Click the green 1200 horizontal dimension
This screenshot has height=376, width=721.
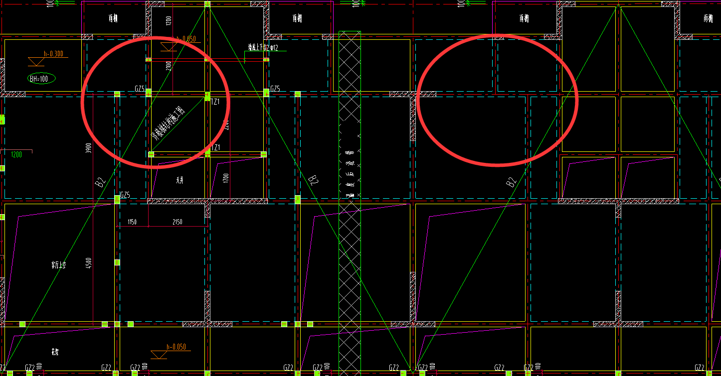tap(16, 155)
